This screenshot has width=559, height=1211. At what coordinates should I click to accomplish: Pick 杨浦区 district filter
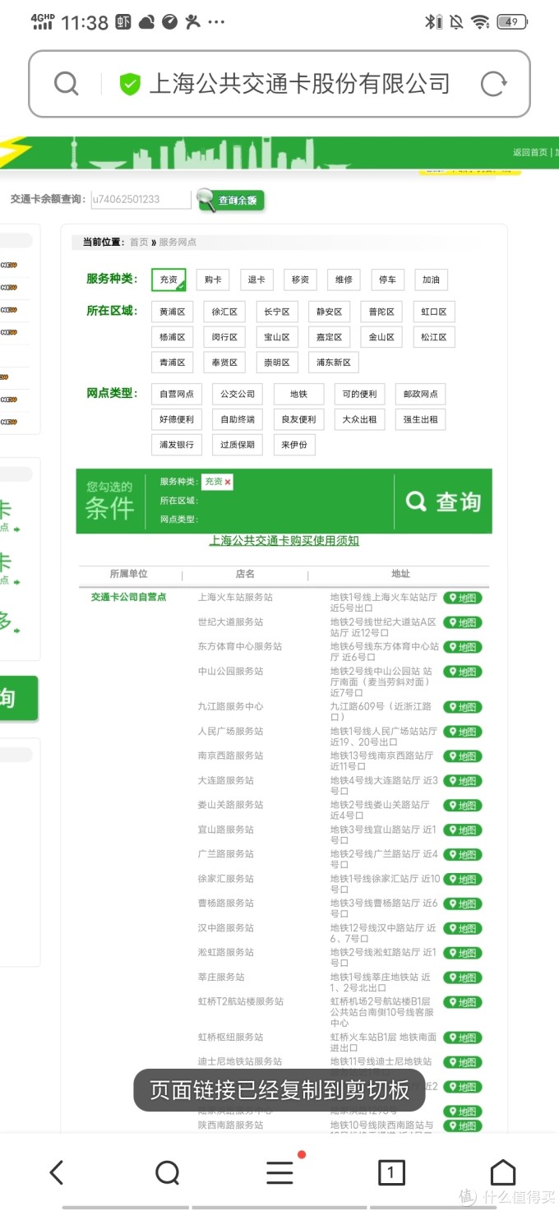tap(172, 337)
